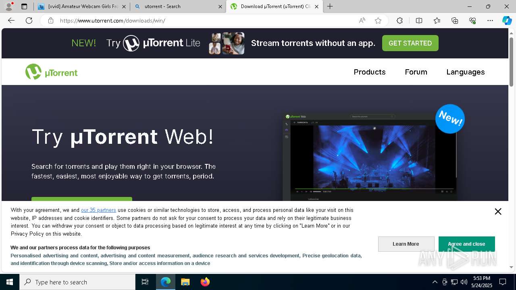Click the Stream torrents without an app text

[313, 43]
